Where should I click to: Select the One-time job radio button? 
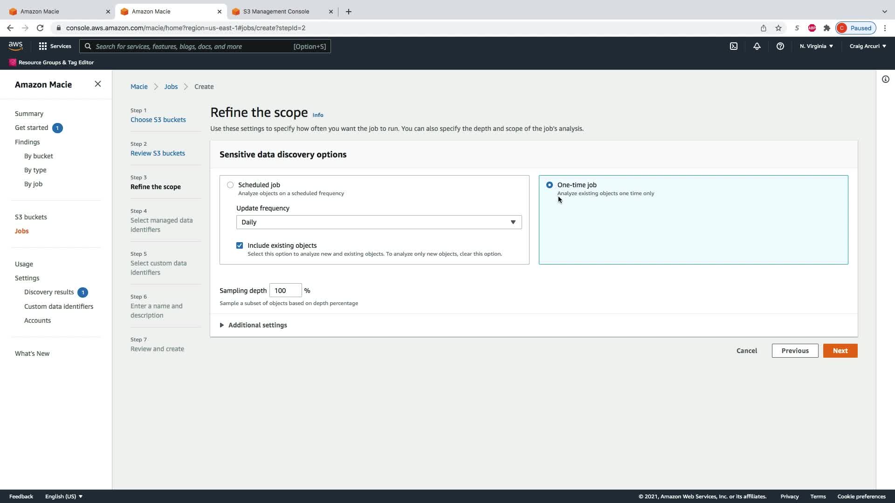click(x=550, y=185)
